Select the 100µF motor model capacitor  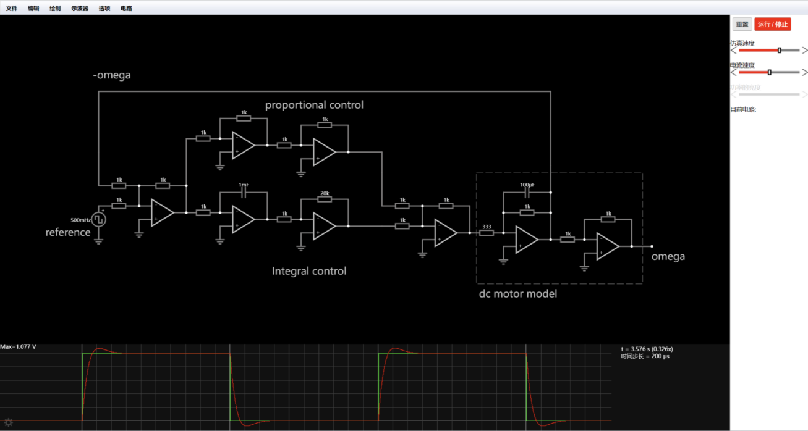(x=527, y=193)
